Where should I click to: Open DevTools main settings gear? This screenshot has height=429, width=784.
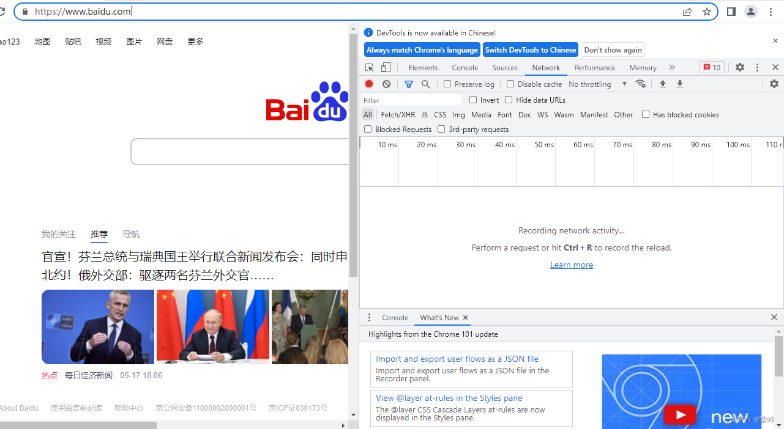tap(740, 67)
